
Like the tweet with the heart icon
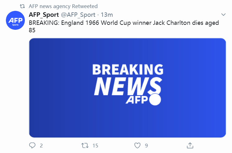coord(138,145)
